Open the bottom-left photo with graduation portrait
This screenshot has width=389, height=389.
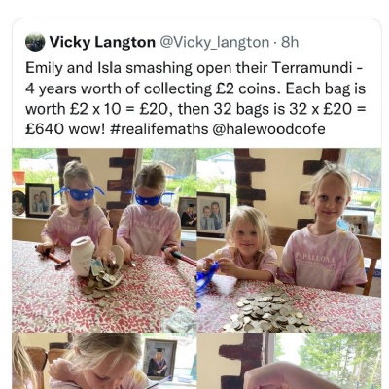click(x=104, y=361)
